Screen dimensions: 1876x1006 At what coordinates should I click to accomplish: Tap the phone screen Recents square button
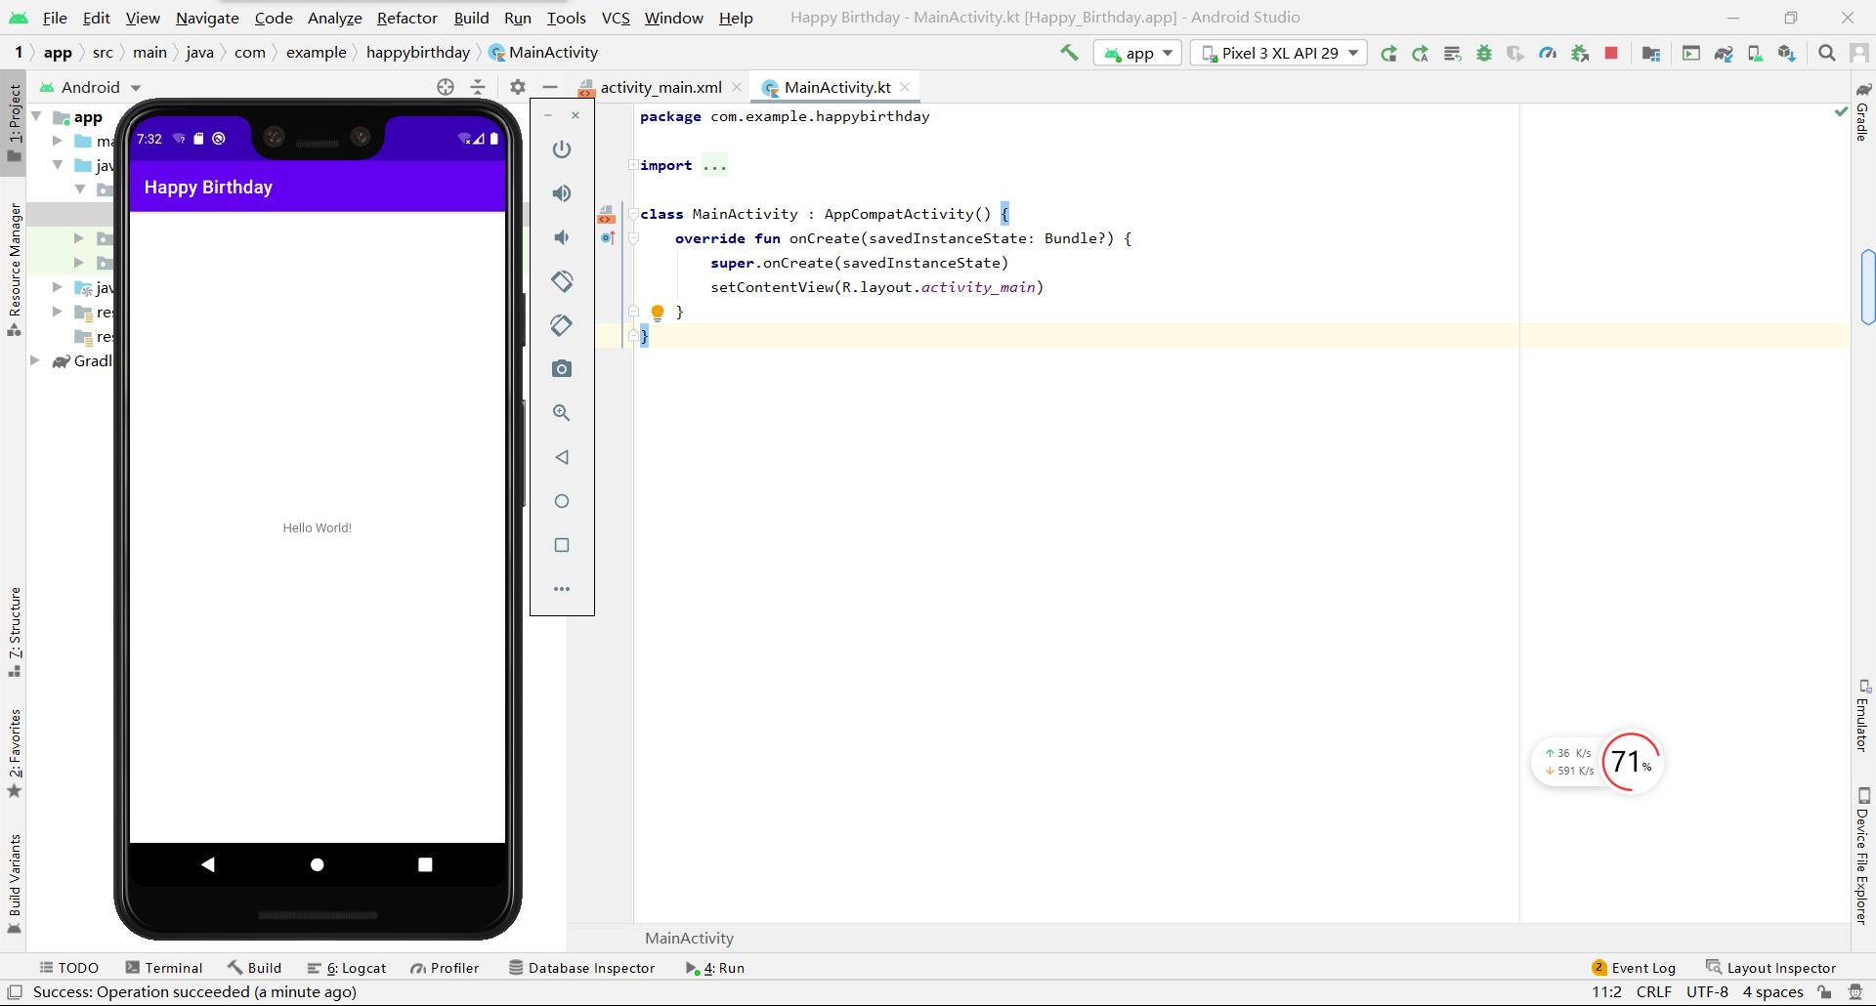tap(425, 864)
